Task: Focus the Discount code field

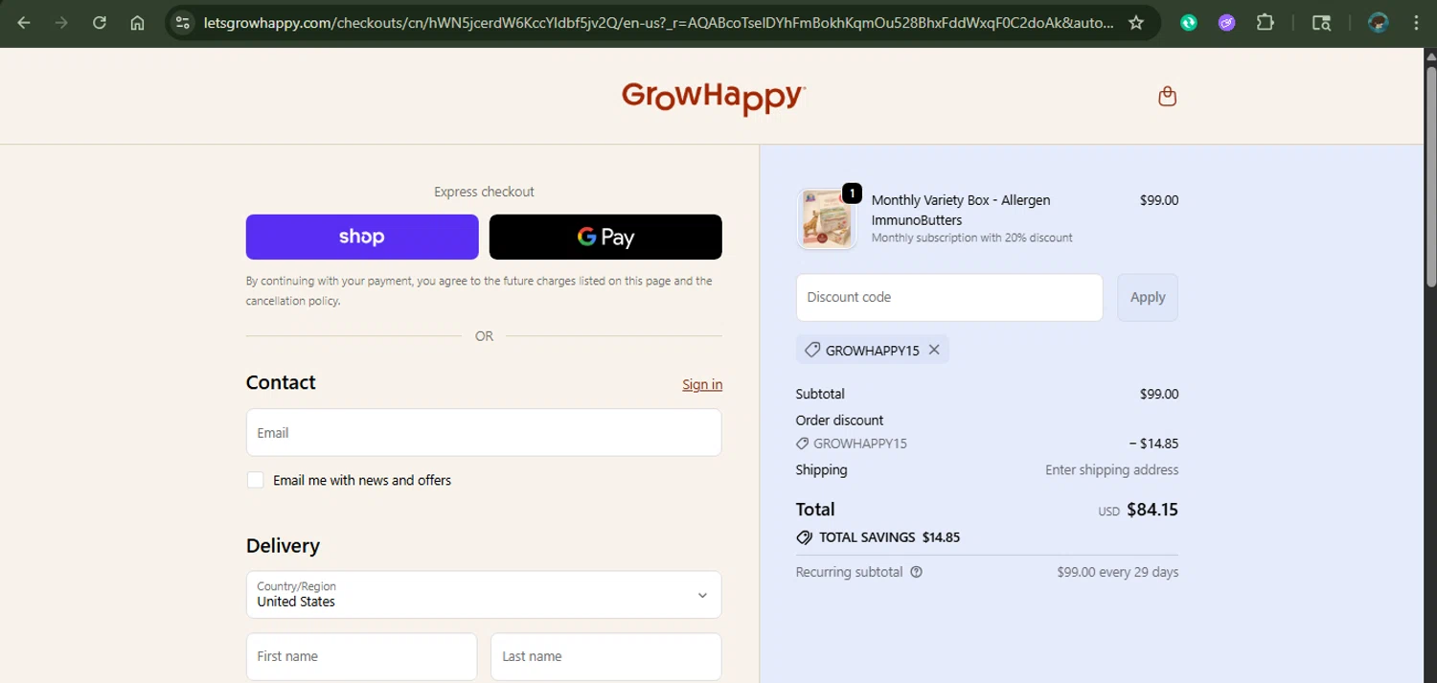Action: [x=949, y=297]
